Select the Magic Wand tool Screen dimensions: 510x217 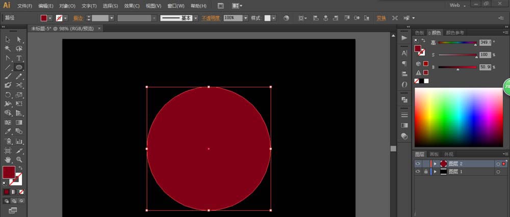pos(8,49)
